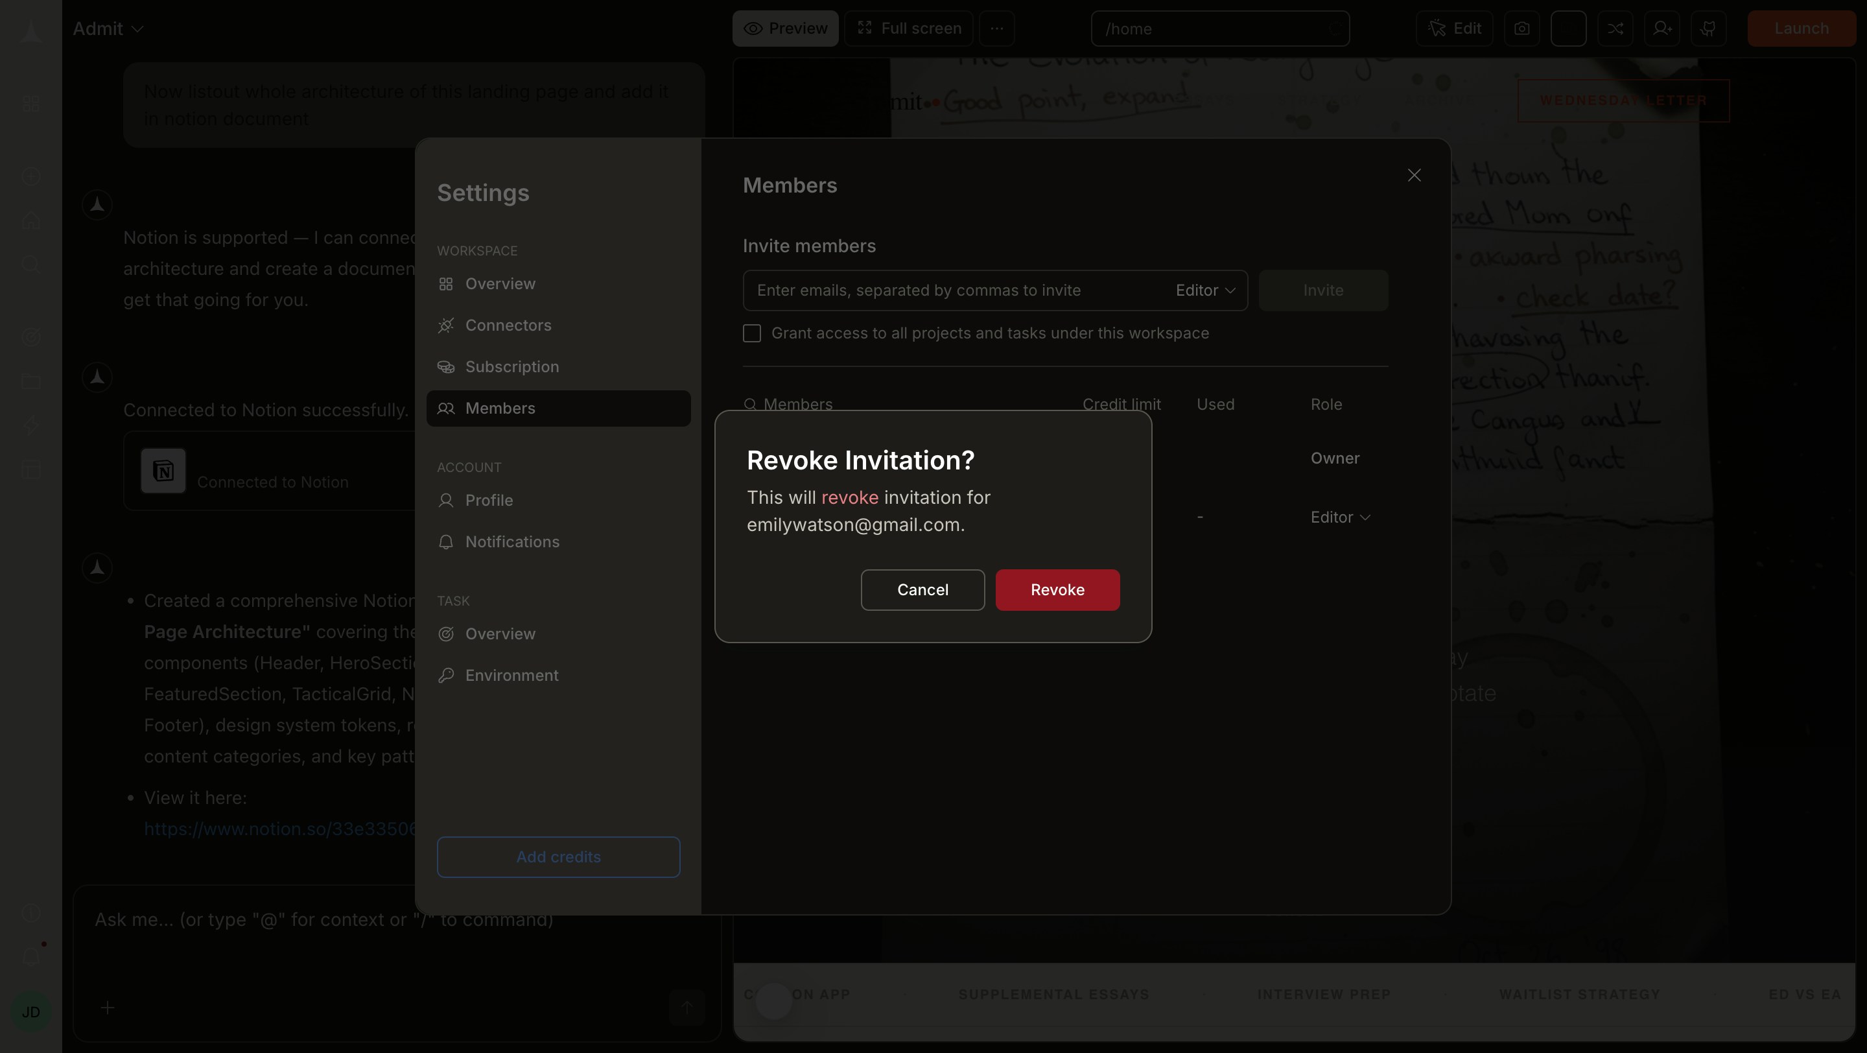
Task: Click the Admit logo at sidebar top
Action: point(30,32)
